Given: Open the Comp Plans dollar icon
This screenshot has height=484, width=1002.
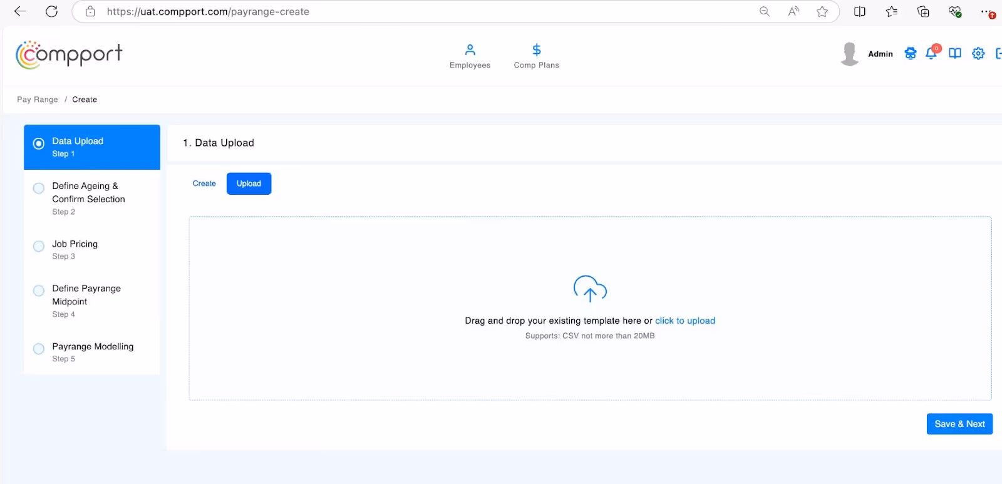Looking at the screenshot, I should (x=537, y=49).
